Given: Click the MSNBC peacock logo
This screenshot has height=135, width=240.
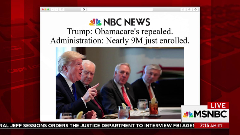Looking at the screenshot, I should click(188, 114).
